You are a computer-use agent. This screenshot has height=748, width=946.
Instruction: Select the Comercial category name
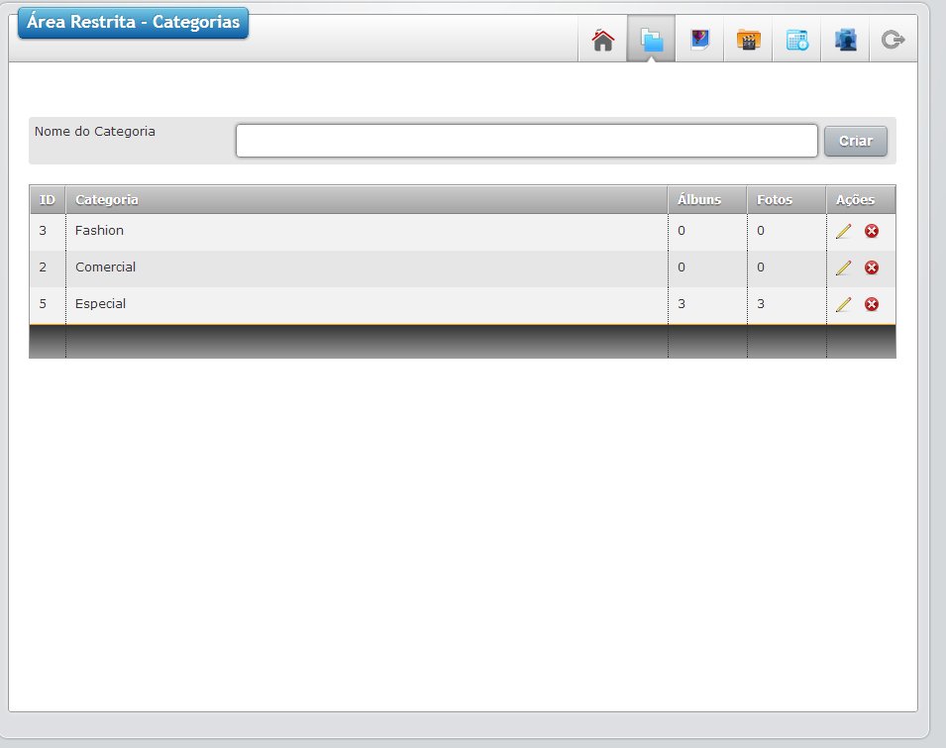coord(106,267)
